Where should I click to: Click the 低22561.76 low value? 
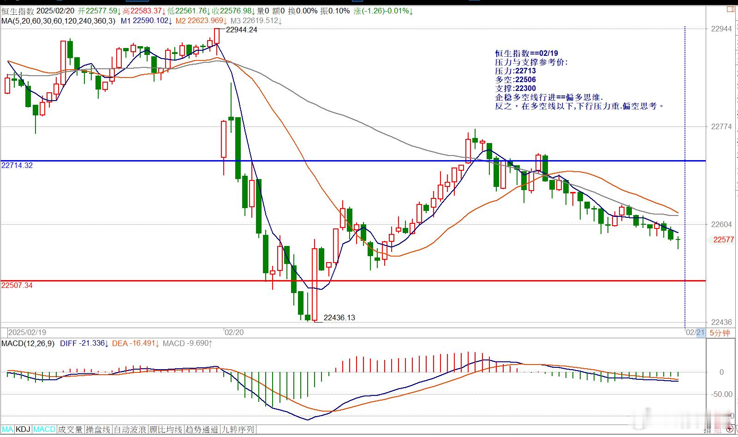(189, 11)
